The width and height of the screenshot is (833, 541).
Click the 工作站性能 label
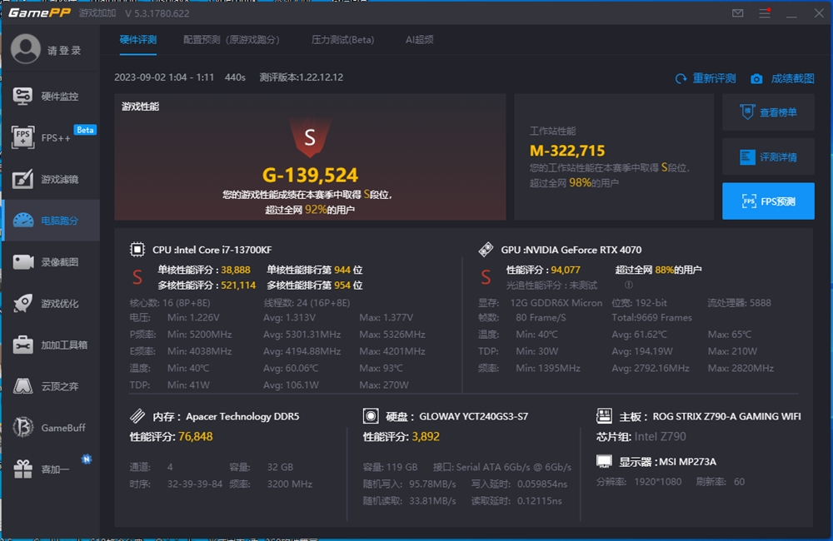coord(552,131)
